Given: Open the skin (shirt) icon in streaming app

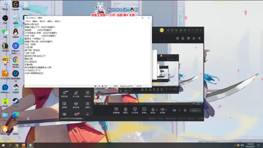Looking at the screenshot, I should (185, 30).
